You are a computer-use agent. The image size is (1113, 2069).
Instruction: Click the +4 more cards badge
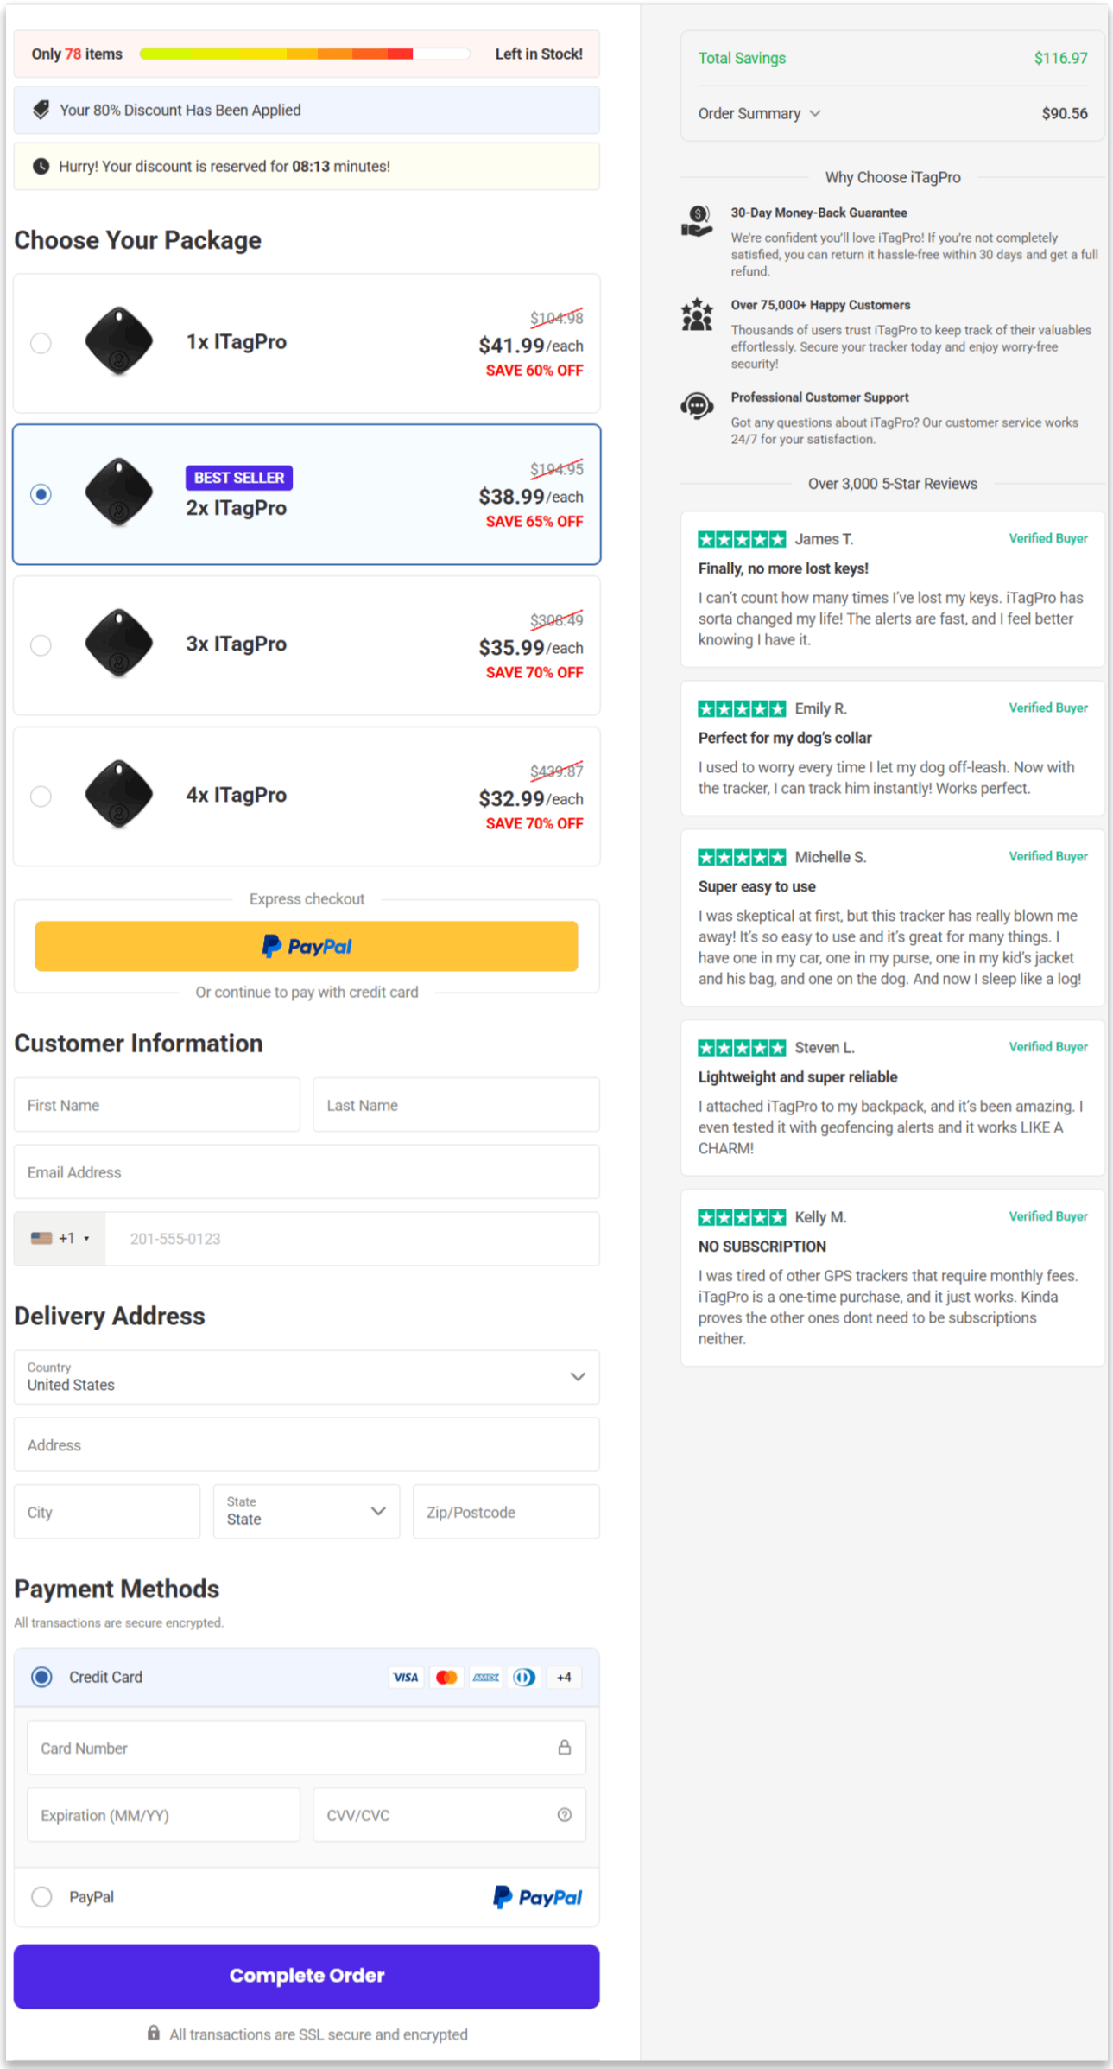(x=565, y=1677)
